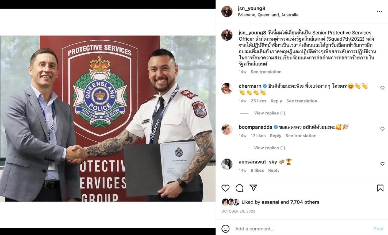
Task: See translation of the post caption
Action: 266,72
